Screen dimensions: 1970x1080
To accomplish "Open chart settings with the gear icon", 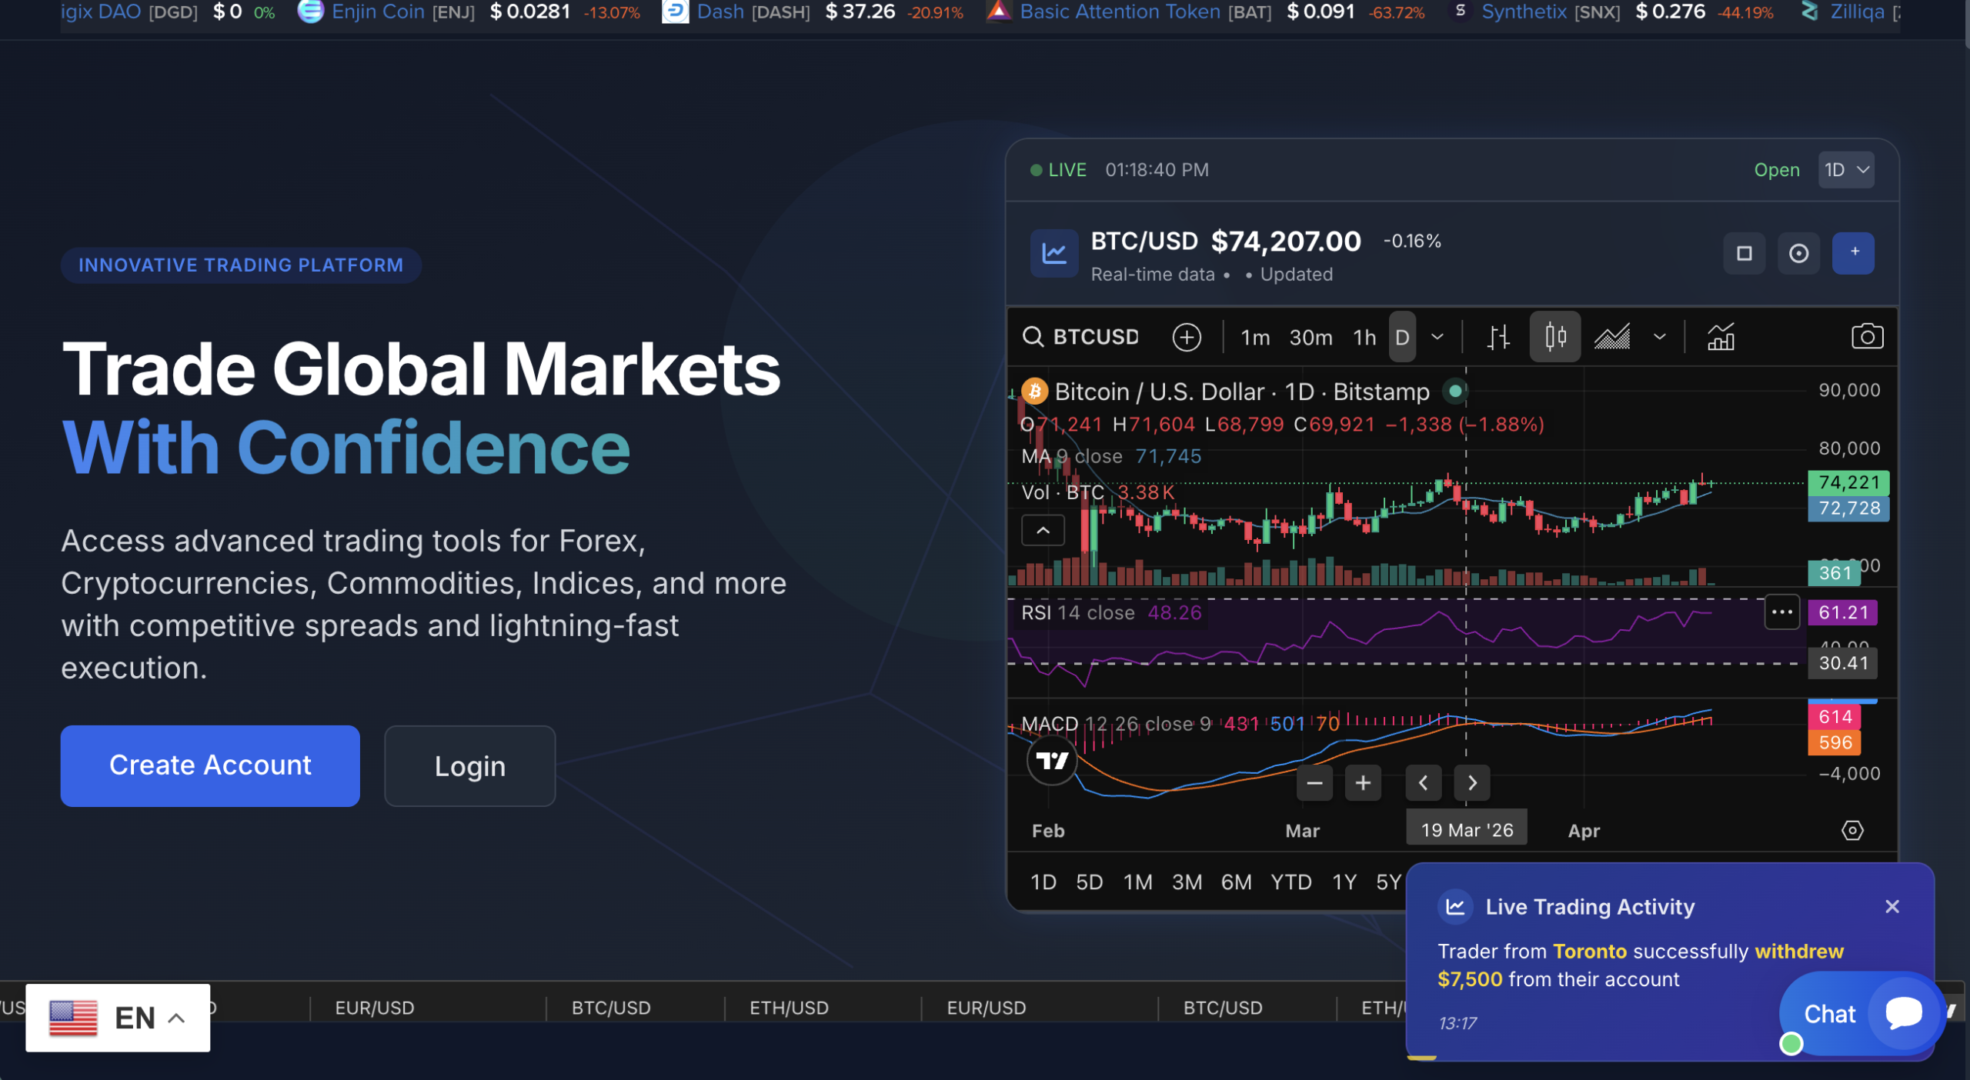I will [x=1852, y=830].
